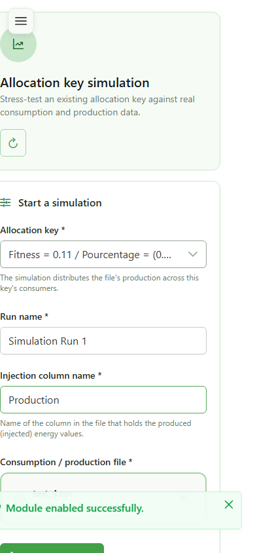Dismiss the Module enabled successfully notification
This screenshot has height=553, width=255.
[229, 505]
